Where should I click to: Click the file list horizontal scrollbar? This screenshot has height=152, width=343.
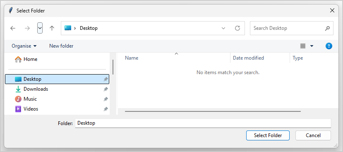pos(213,111)
